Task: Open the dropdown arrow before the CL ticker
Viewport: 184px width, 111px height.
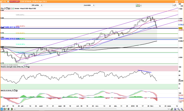Action: click(3, 2)
